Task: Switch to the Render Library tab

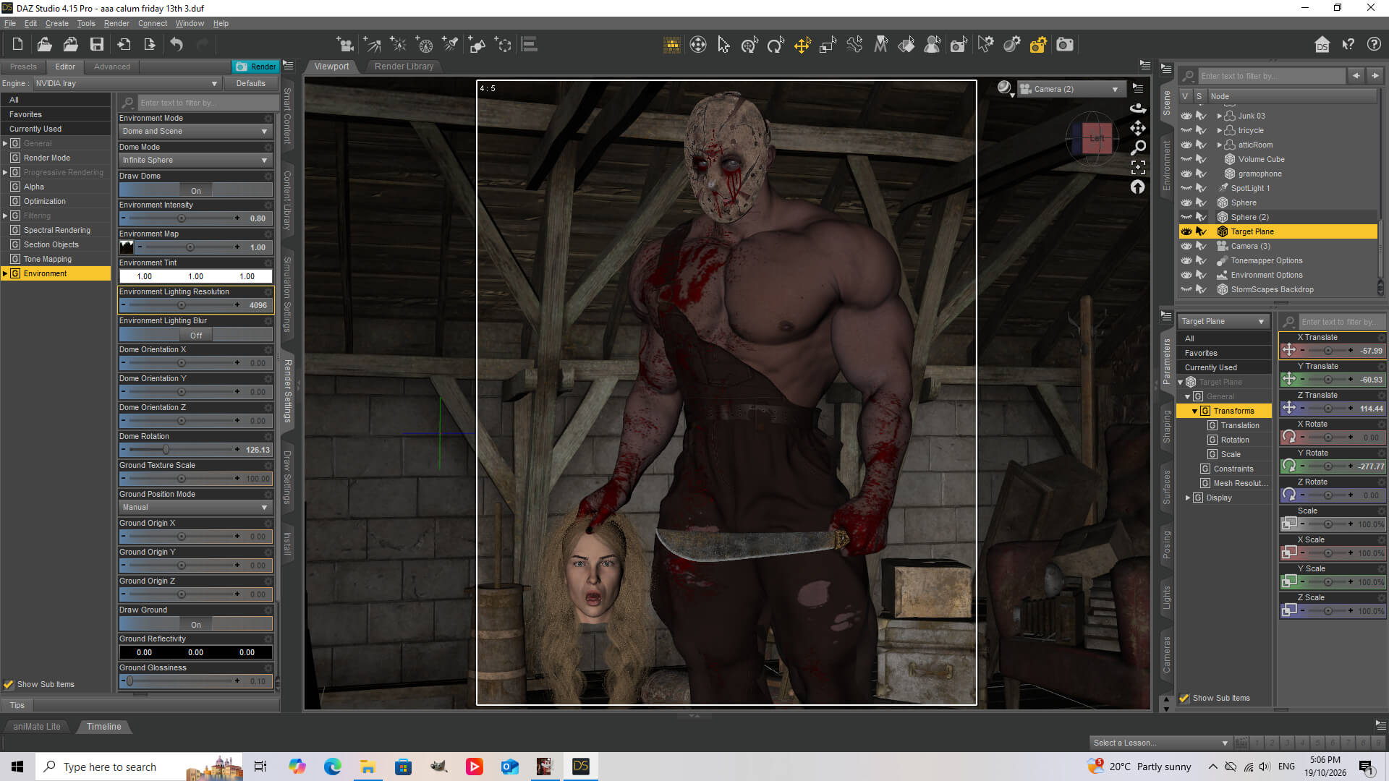Action: click(x=404, y=67)
